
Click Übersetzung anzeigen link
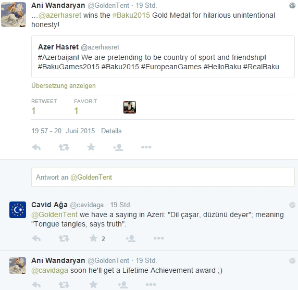point(64,86)
